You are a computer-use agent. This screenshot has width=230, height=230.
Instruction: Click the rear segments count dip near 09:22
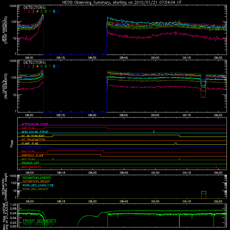pyautogui.click(x=203, y=89)
